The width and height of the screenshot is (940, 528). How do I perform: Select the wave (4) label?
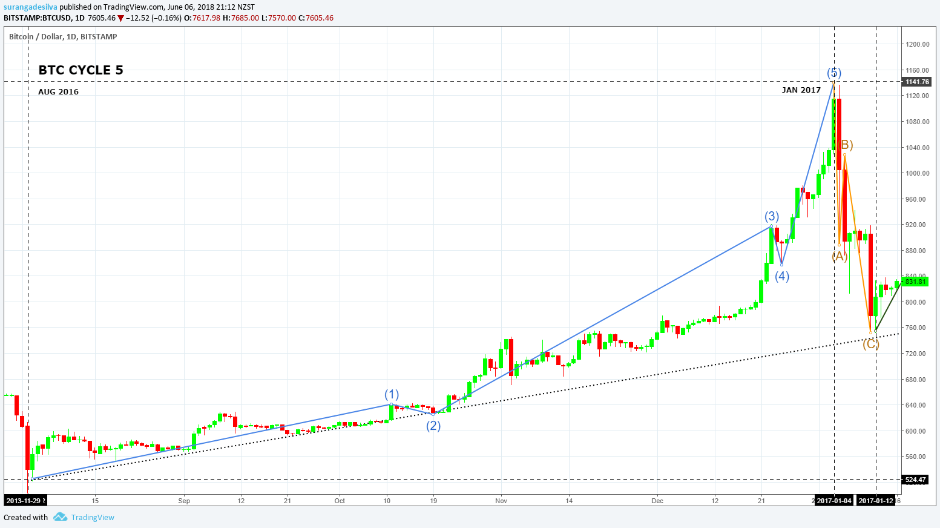(x=782, y=277)
